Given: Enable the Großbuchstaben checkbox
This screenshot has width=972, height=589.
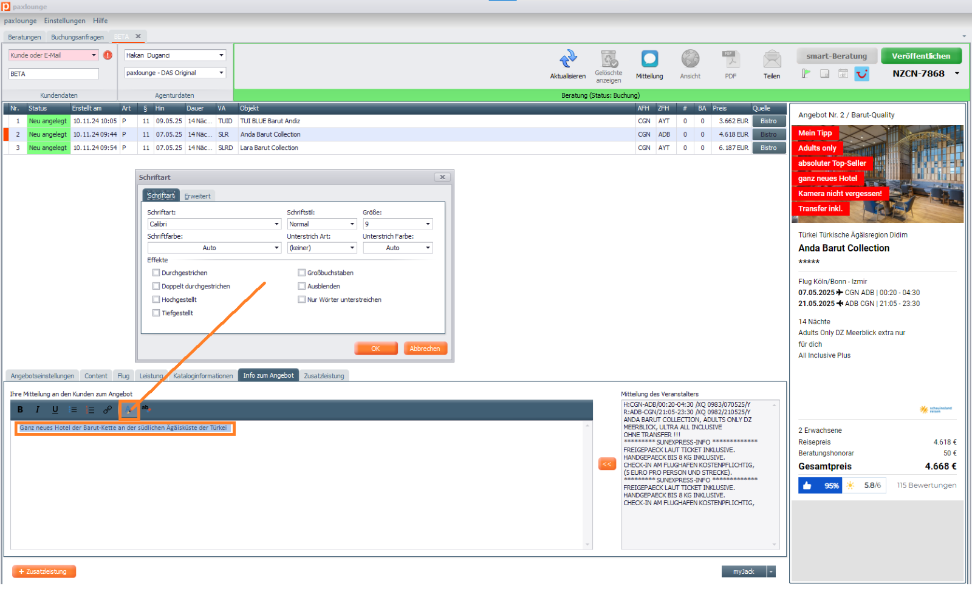Looking at the screenshot, I should point(301,273).
